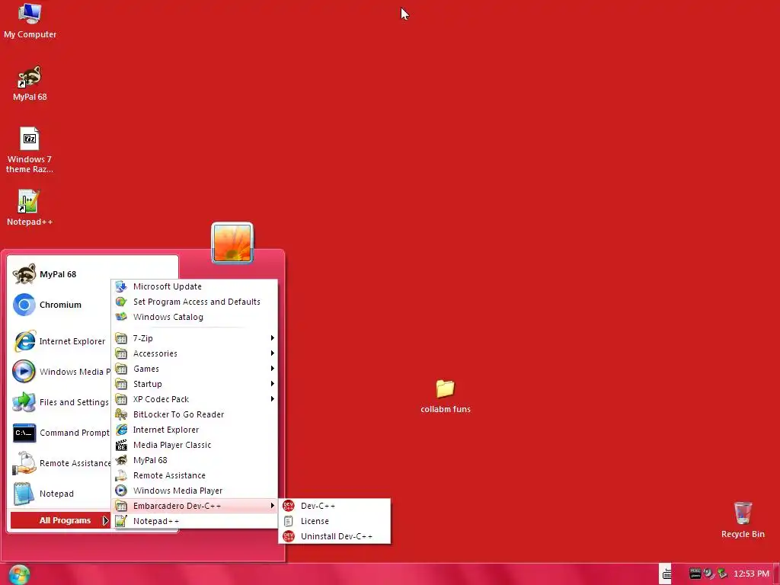Expand the 7-Zip submenu arrow

coord(272,338)
